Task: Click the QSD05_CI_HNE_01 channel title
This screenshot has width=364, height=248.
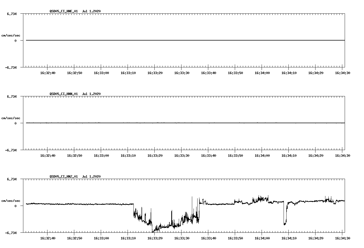Action: click(x=64, y=11)
